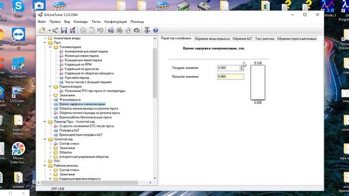The width and height of the screenshot is (349, 196).
Task: Click the Copy toolbar icon
Action: coord(83,30)
